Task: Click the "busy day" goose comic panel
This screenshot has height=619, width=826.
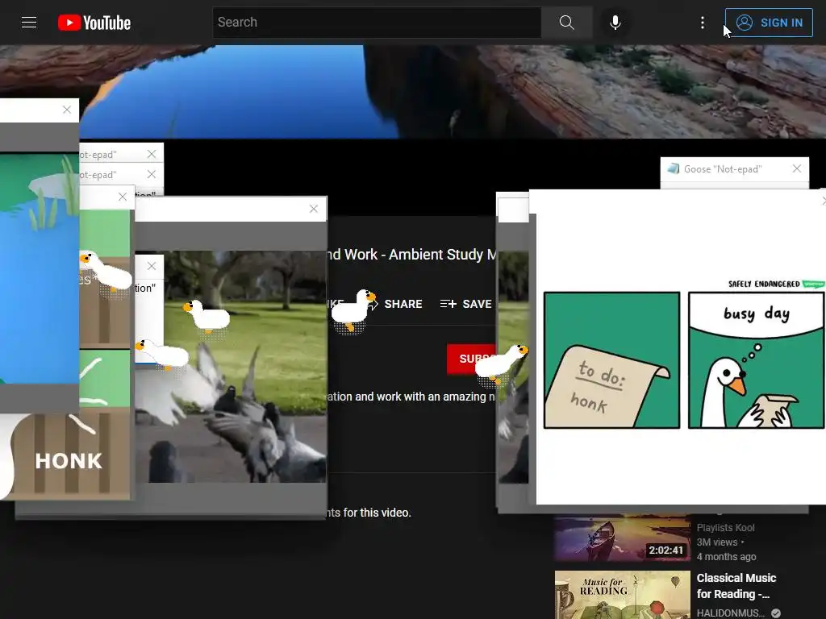Action: [756, 360]
